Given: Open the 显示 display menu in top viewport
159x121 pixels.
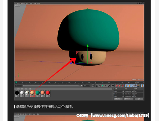Looking at the screenshot, I should click(x=27, y=3).
